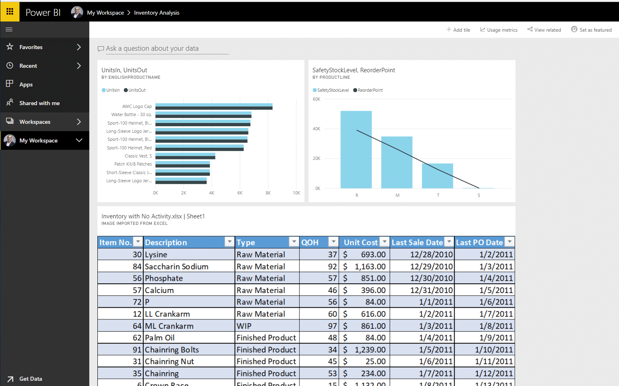619x386 pixels.
Task: Click the Ask a question input box
Action: coord(166,49)
